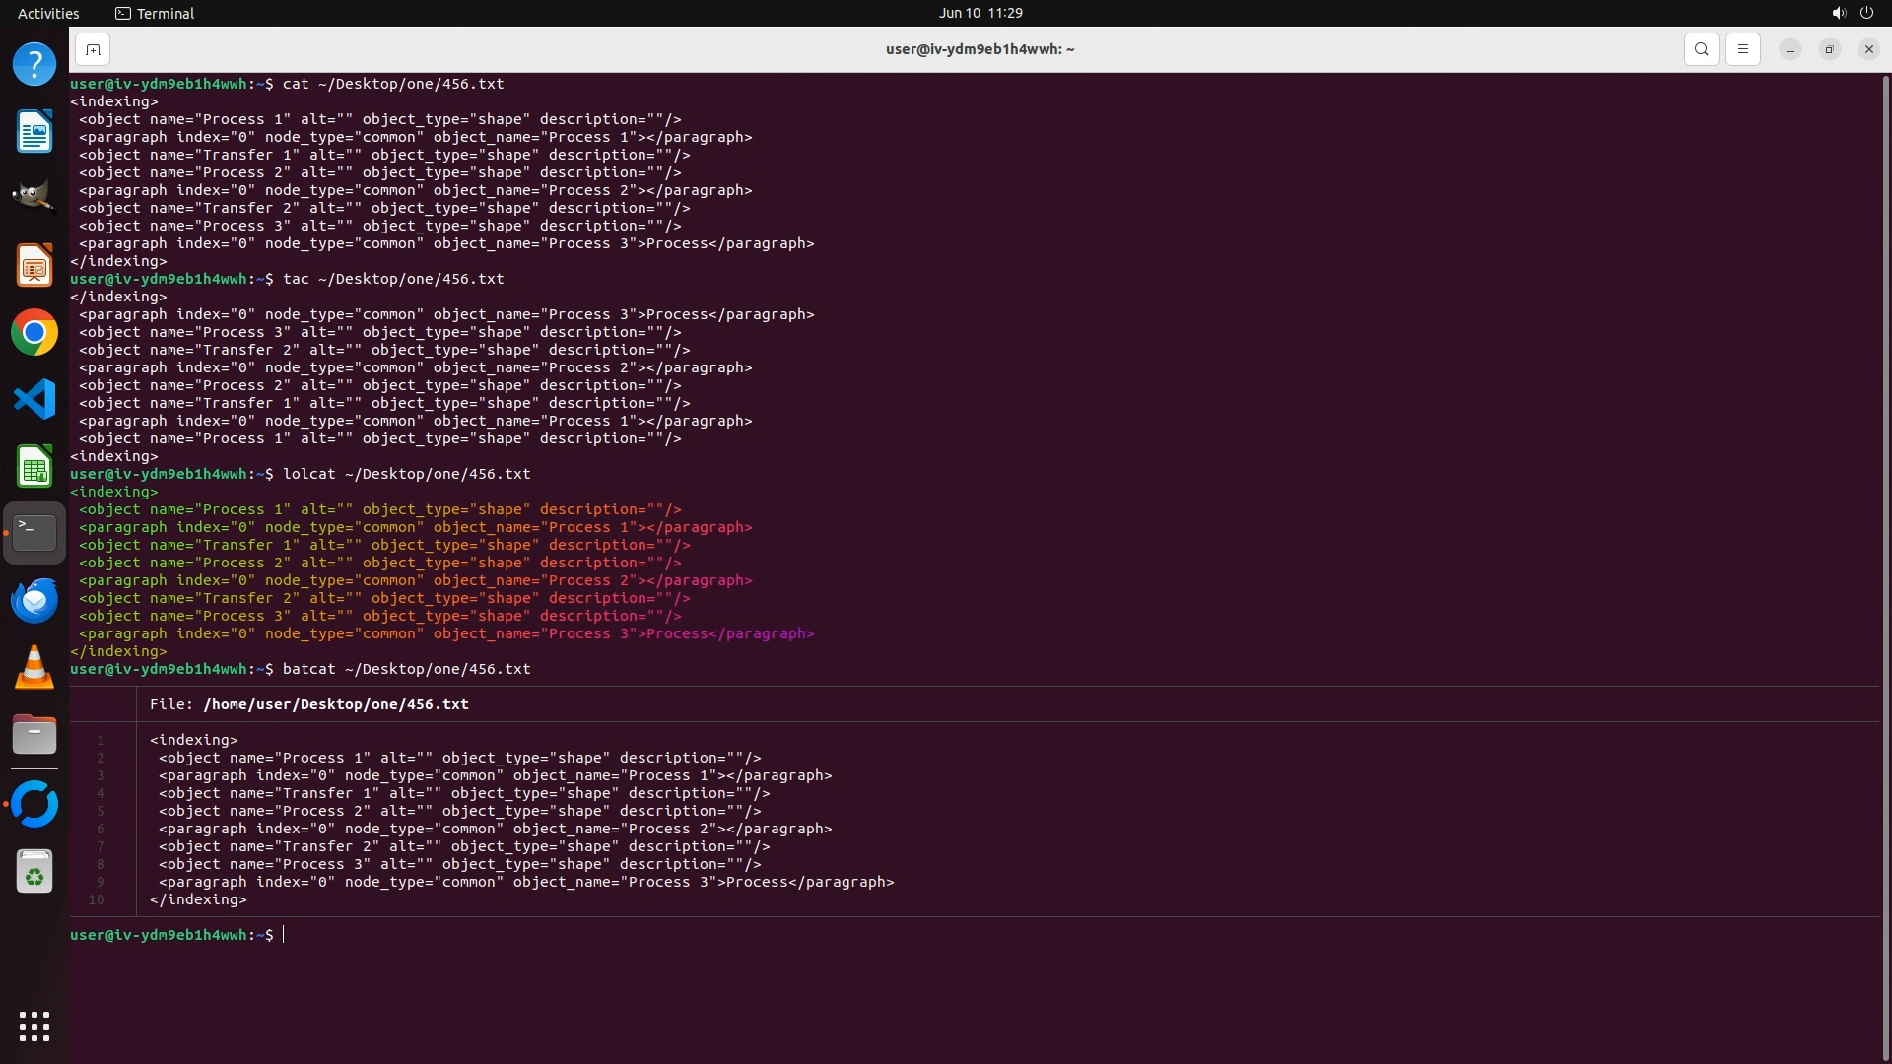Open the Trash from the dock
The image size is (1892, 1064).
pos(34,871)
